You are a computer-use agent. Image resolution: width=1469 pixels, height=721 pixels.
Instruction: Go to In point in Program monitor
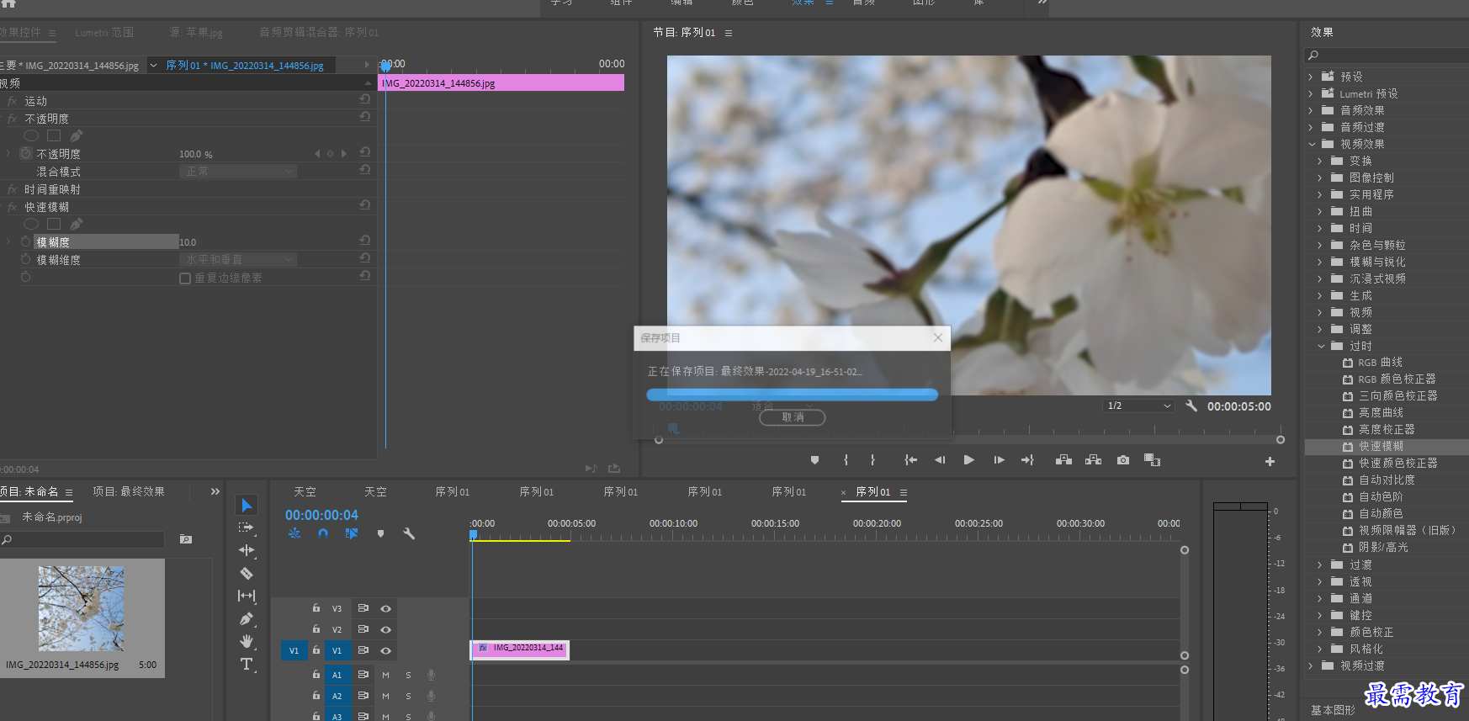pyautogui.click(x=910, y=460)
